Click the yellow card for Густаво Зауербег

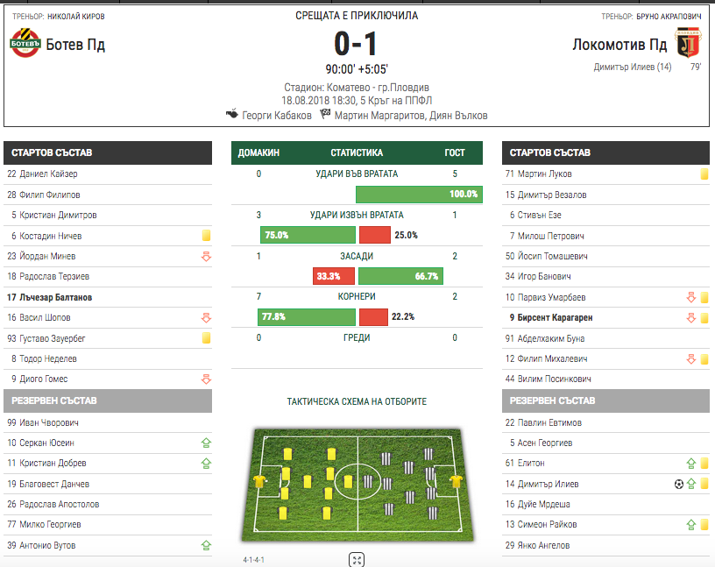click(206, 338)
